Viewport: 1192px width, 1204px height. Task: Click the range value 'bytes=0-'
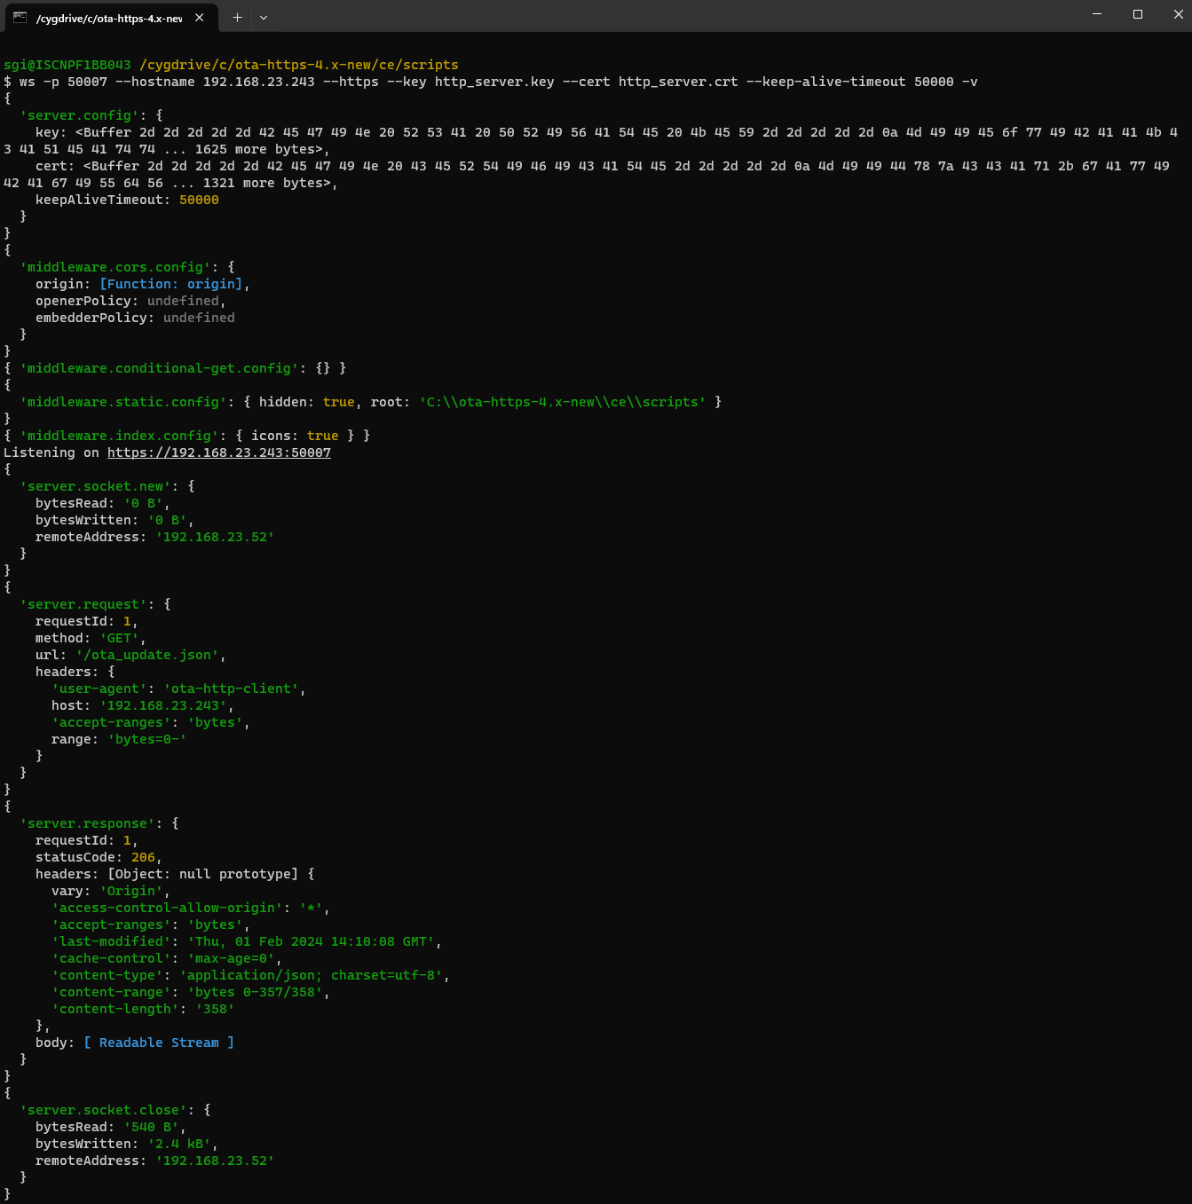tap(147, 739)
